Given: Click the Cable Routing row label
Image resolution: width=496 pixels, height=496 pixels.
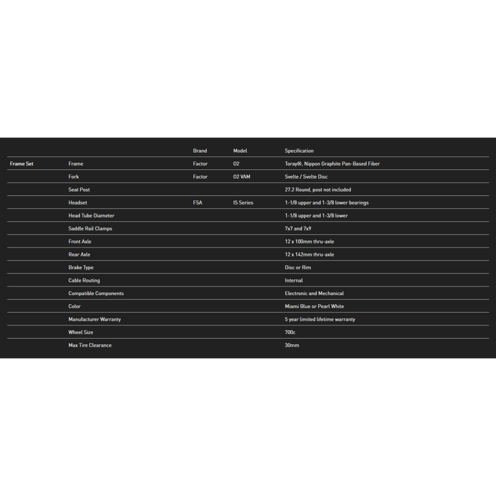Looking at the screenshot, I should (x=84, y=281).
